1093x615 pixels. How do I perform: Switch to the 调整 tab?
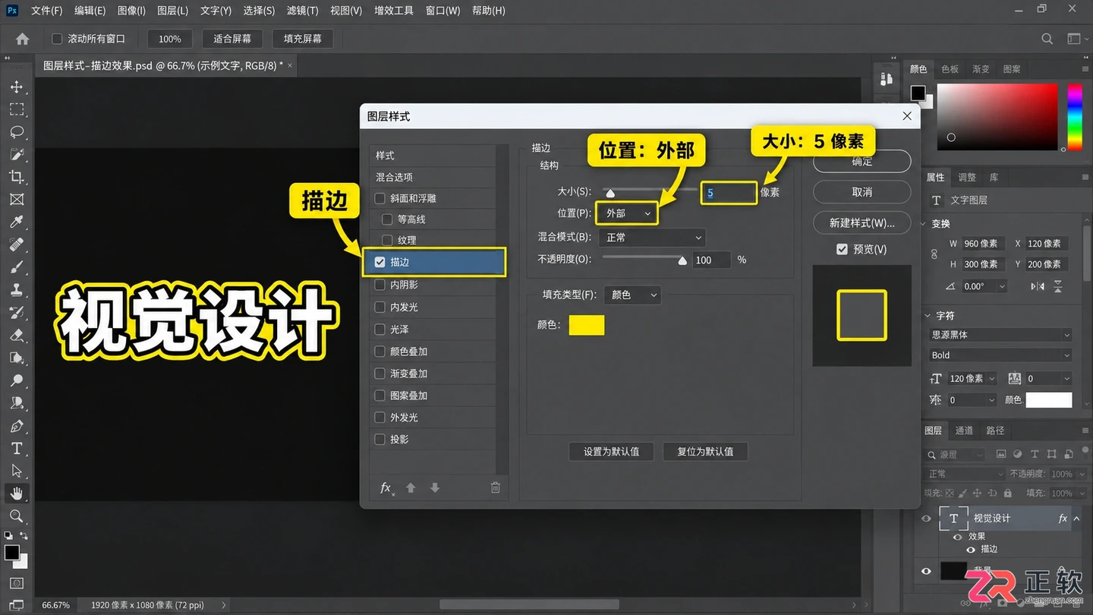[967, 177]
